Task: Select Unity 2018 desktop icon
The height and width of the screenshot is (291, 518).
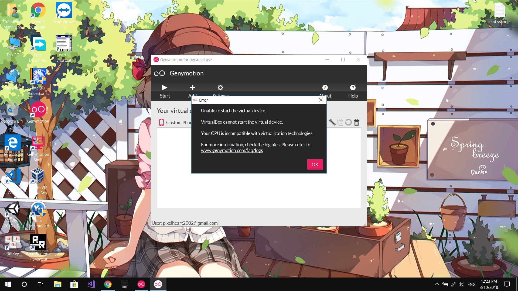Action: click(x=13, y=215)
